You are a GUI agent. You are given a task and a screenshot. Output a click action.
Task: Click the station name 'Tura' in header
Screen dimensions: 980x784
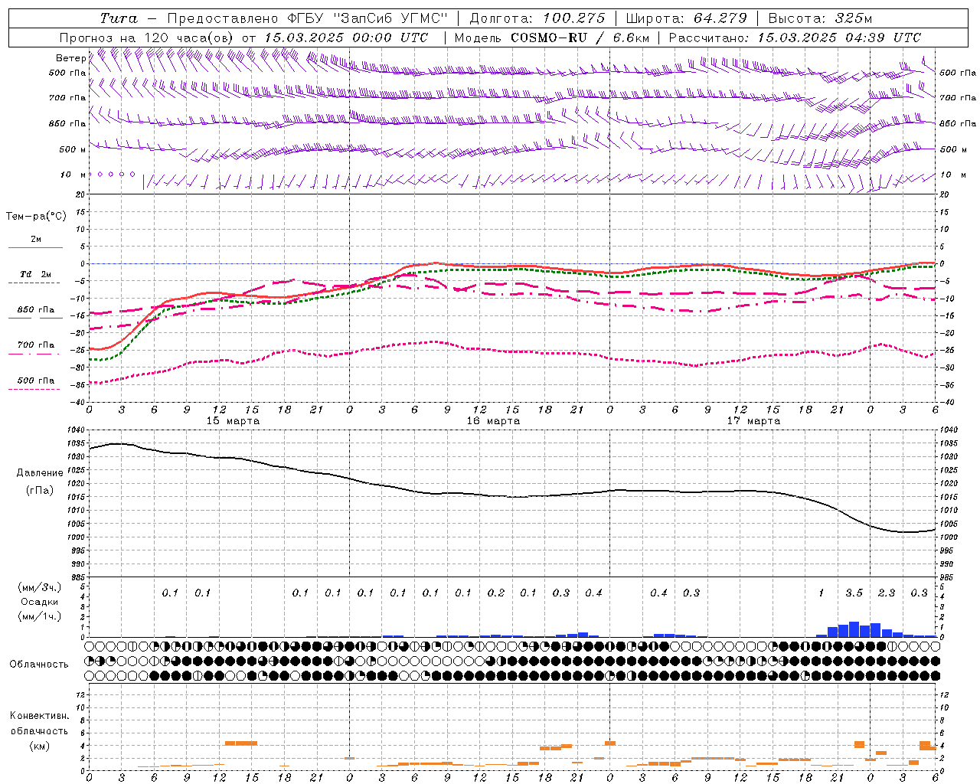coord(119,18)
